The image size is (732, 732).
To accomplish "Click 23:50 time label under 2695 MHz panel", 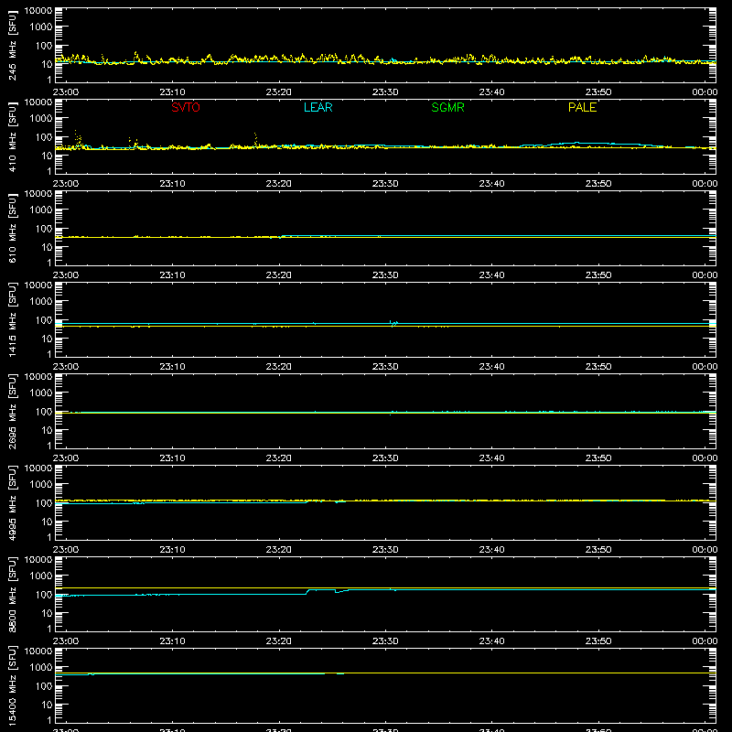I will pyautogui.click(x=598, y=458).
